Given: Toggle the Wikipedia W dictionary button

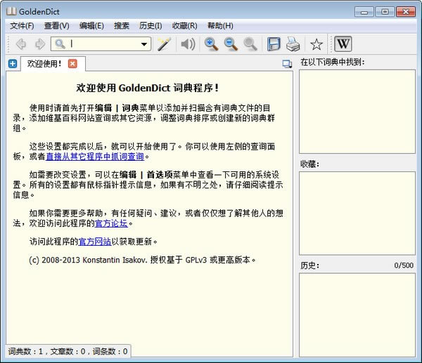Looking at the screenshot, I should [343, 44].
